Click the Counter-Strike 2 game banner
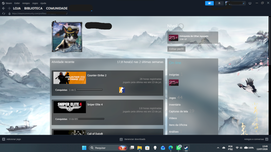This screenshot has width=271, height=152. tap(70, 78)
